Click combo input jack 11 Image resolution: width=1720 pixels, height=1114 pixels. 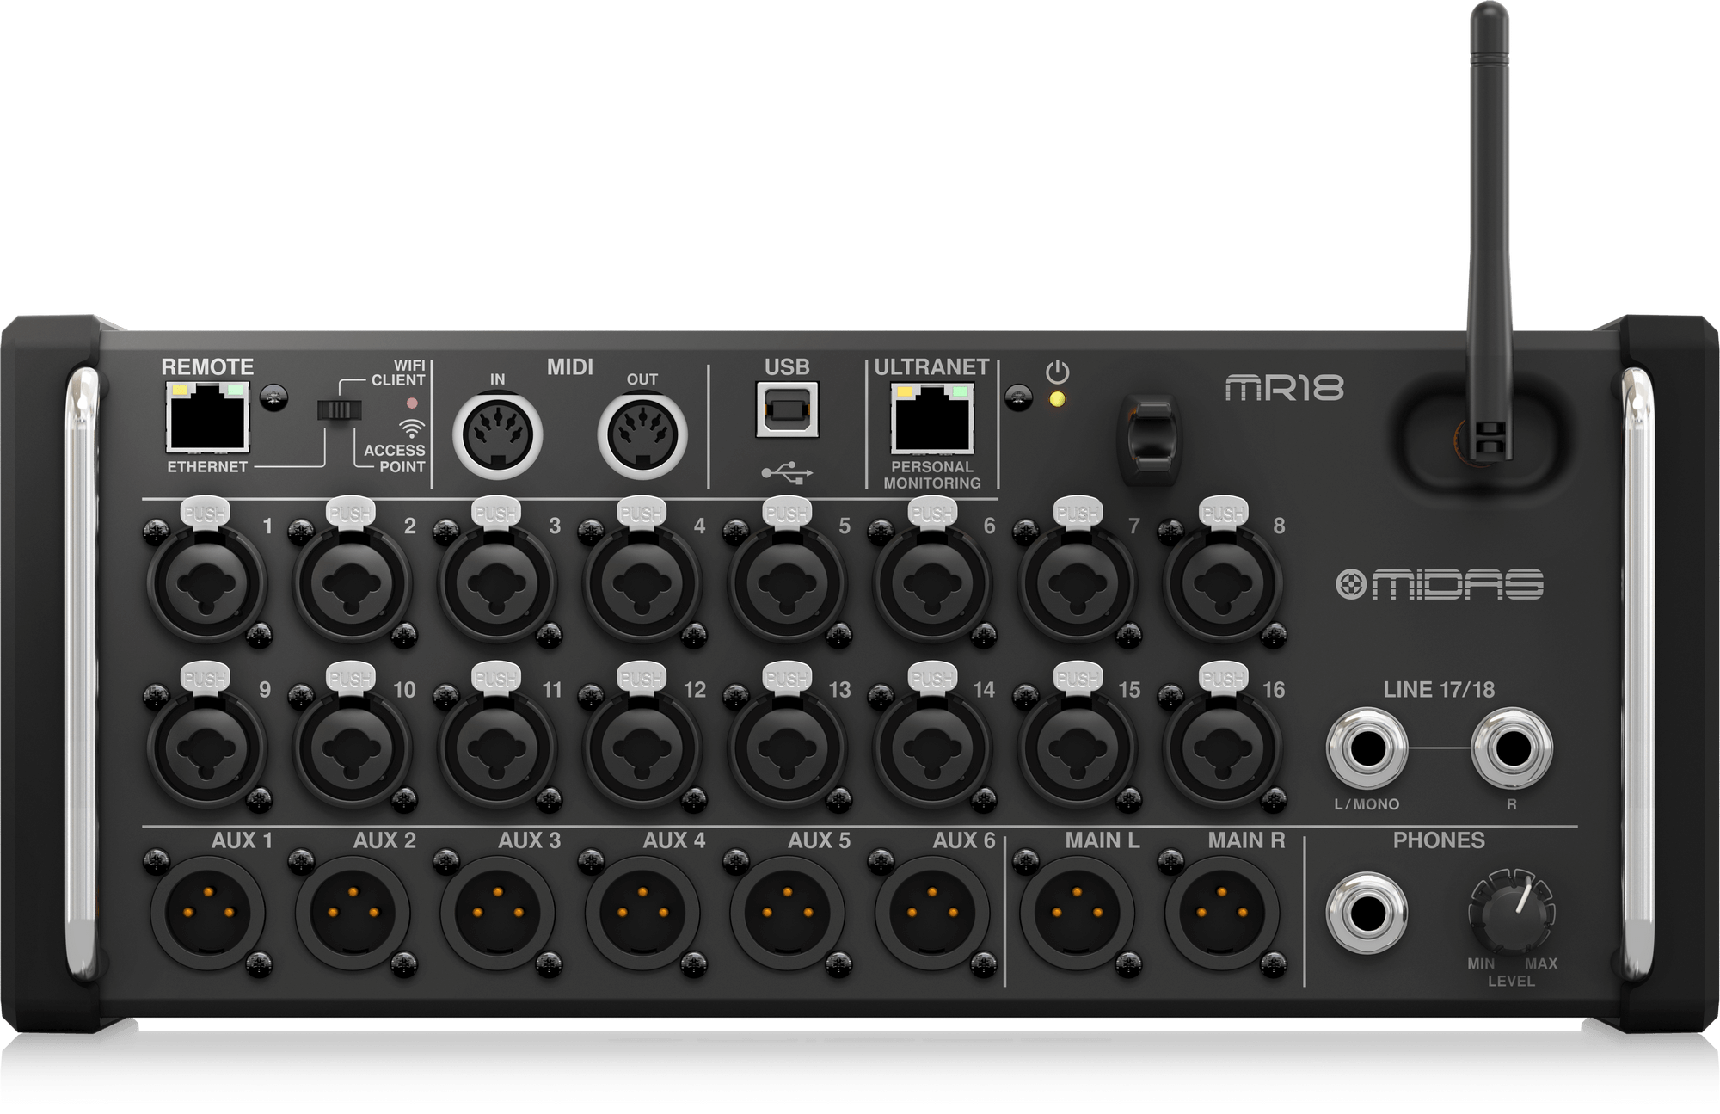pos(497,748)
